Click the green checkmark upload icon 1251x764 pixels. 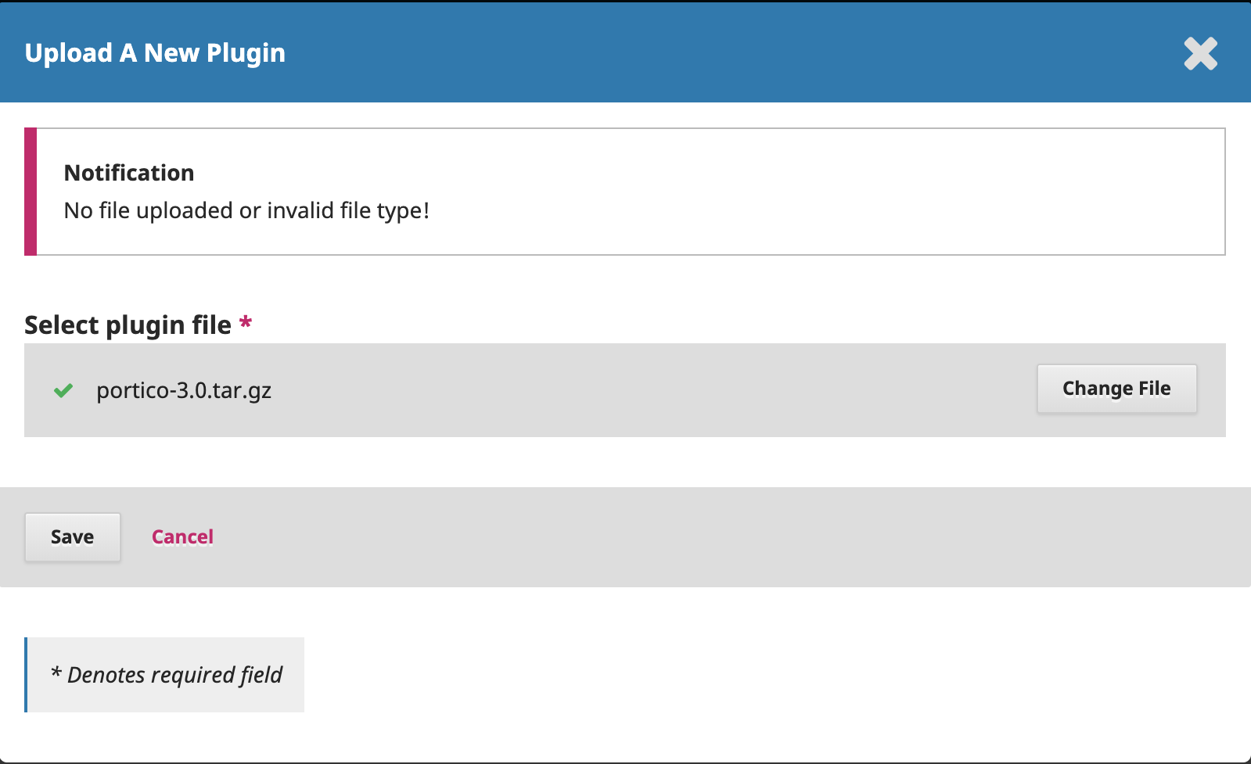pyautogui.click(x=63, y=390)
